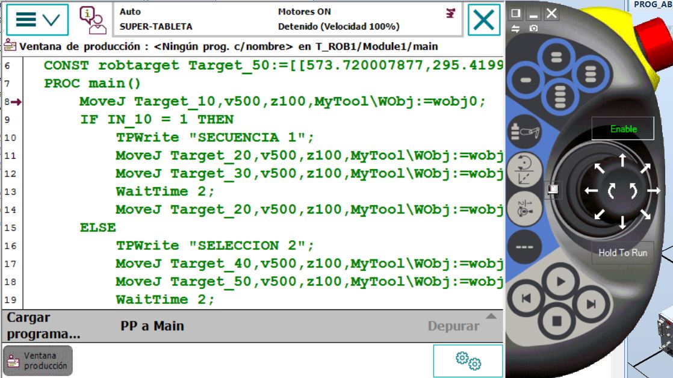Toggle increment button with three dashes
The height and width of the screenshot is (378, 673).
(x=524, y=247)
